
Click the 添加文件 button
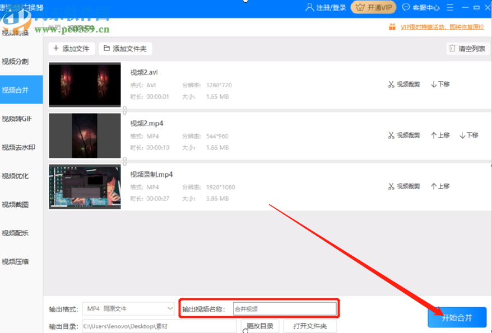tap(72, 49)
